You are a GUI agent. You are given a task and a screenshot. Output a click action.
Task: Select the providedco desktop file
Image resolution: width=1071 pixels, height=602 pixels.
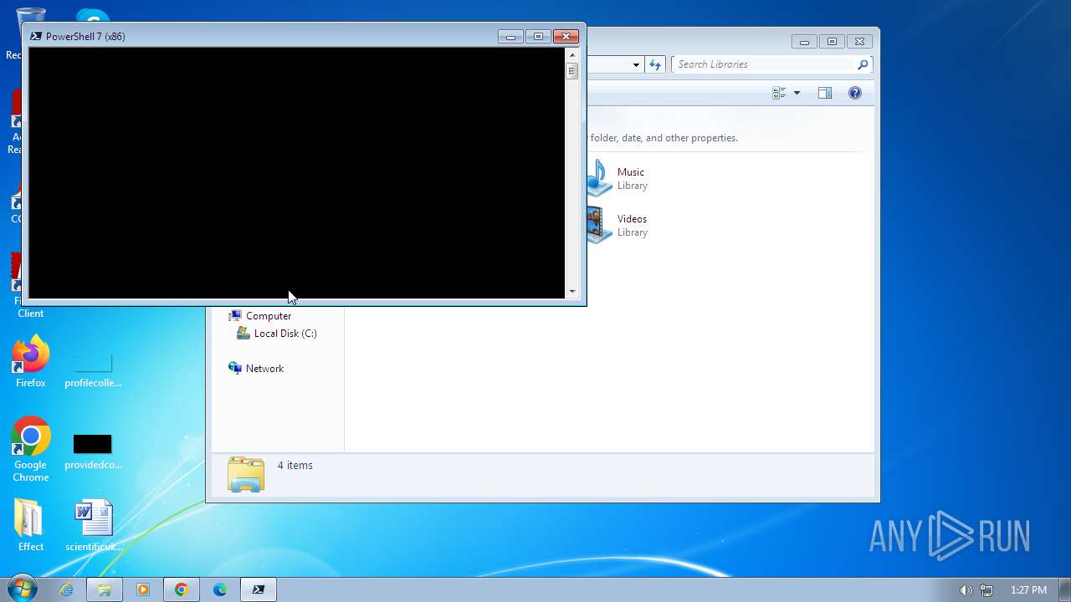[x=93, y=451]
